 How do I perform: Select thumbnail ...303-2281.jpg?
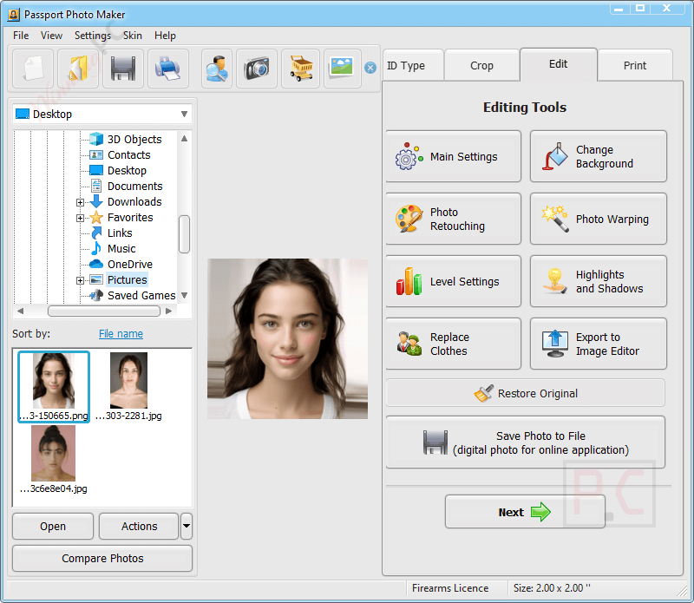point(128,386)
